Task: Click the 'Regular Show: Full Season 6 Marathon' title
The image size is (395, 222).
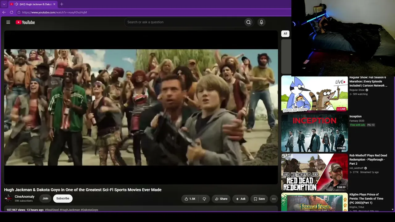Action: 368,82
